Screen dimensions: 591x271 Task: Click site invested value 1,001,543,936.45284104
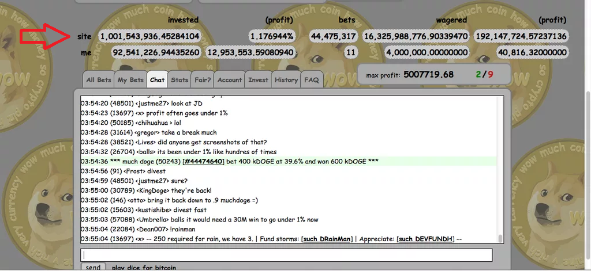149,36
